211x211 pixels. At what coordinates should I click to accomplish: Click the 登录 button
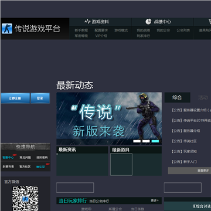tap(40, 98)
